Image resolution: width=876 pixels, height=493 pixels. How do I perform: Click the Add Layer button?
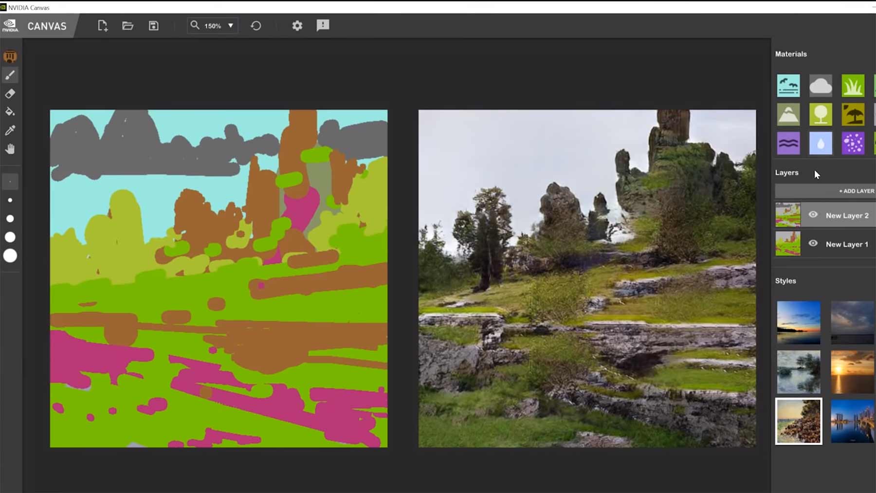pos(856,191)
